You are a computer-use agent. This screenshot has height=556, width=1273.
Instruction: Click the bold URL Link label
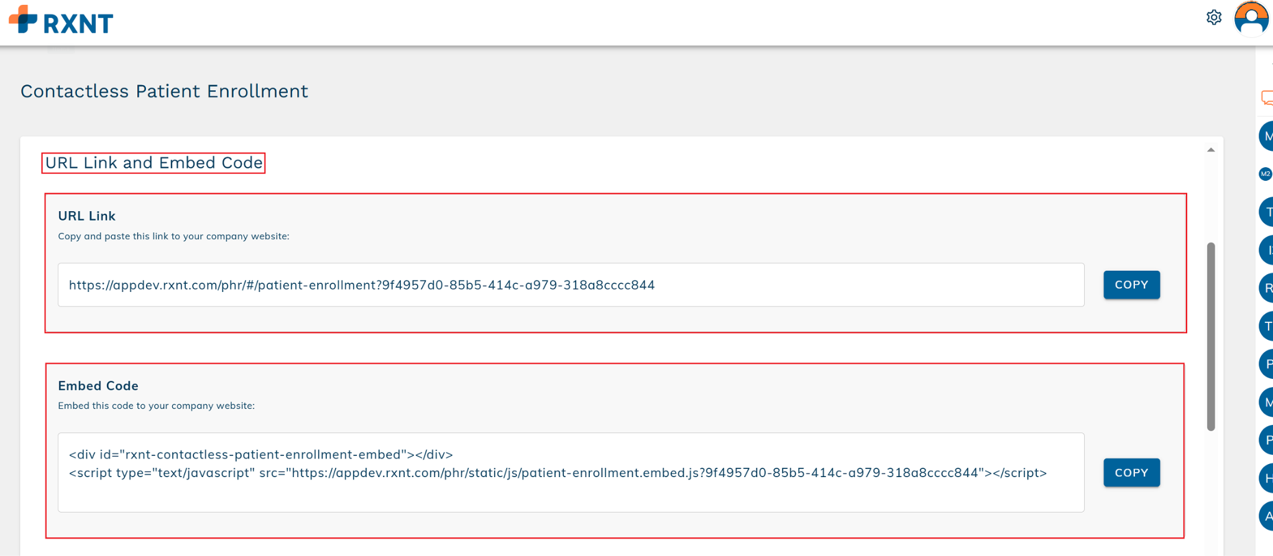pyautogui.click(x=86, y=216)
